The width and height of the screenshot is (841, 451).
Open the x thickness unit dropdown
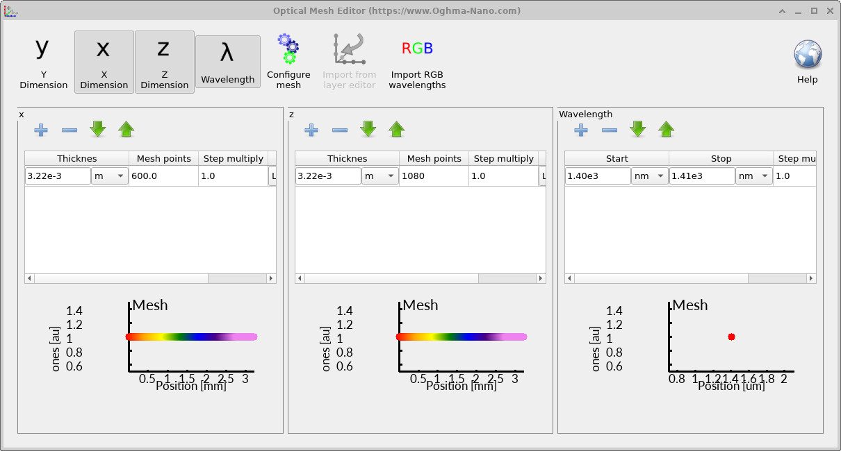tap(109, 176)
